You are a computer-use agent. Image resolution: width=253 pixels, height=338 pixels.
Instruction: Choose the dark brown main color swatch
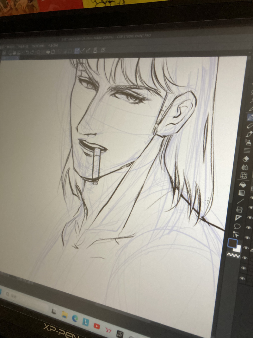pos(232,243)
